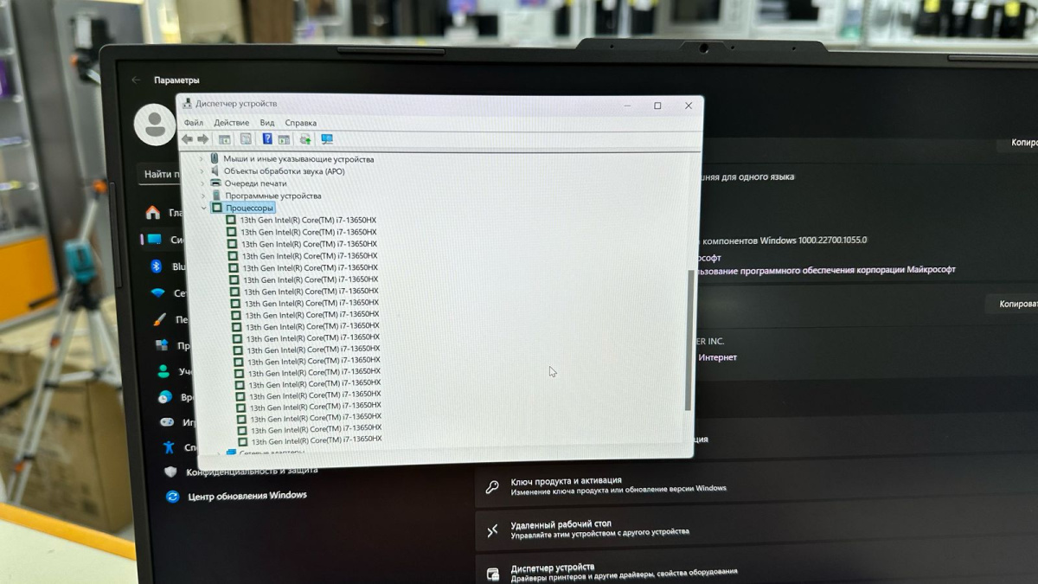This screenshot has height=584, width=1038.
Task: Open the Time and language globe icon
Action: 164,397
